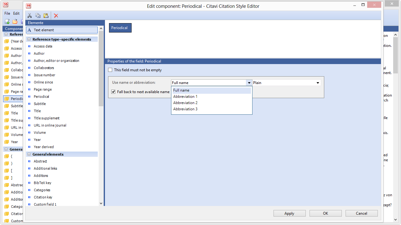Click the Page range element bullet icon
401x225 pixels.
(29, 89)
